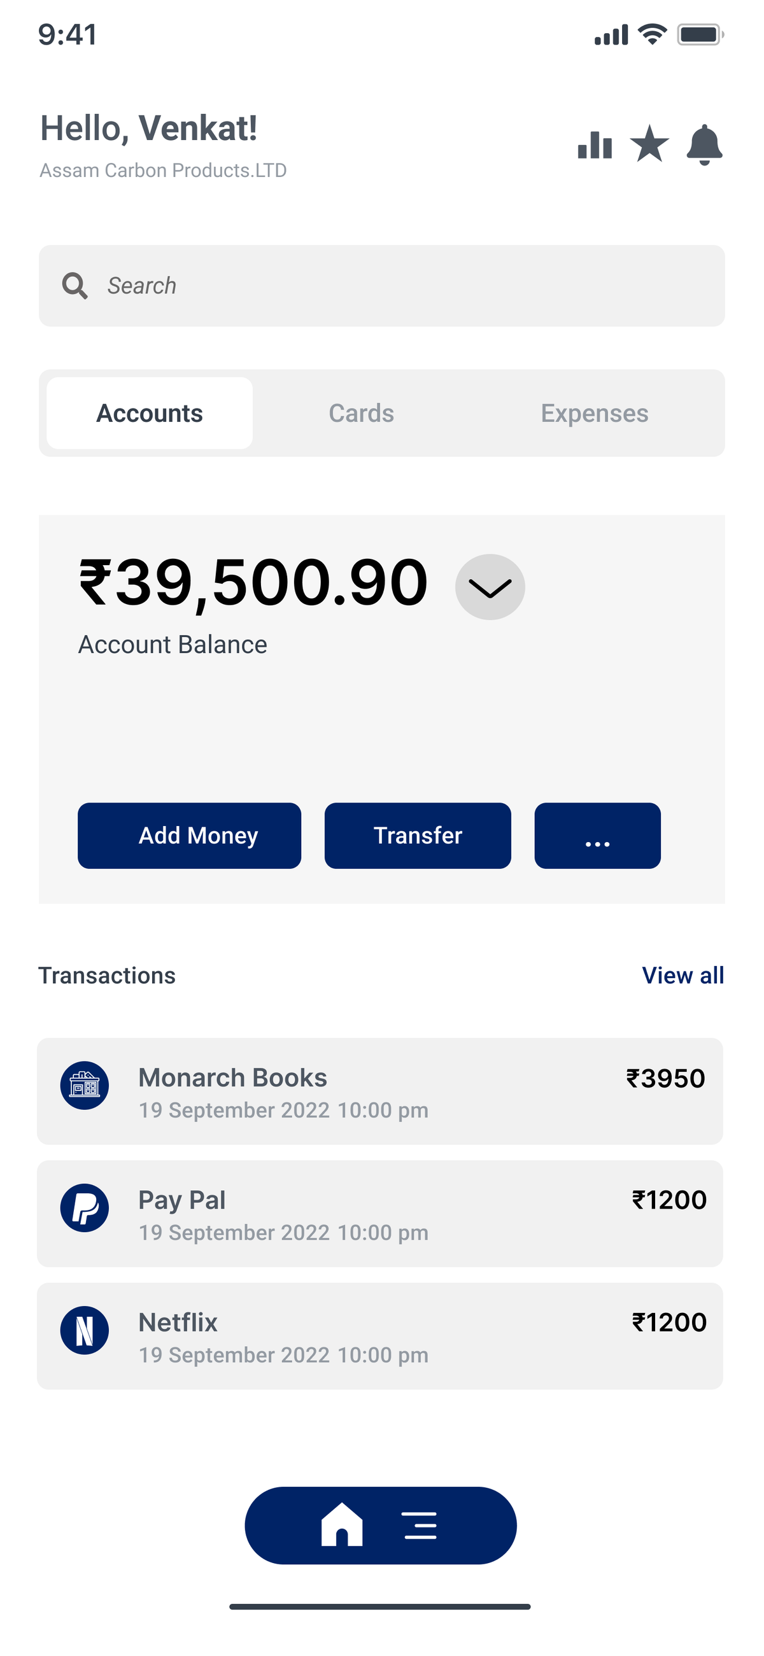Expand the account balance chevron

(490, 587)
